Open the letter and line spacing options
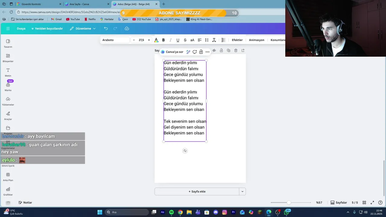386x217 pixels. click(x=214, y=40)
